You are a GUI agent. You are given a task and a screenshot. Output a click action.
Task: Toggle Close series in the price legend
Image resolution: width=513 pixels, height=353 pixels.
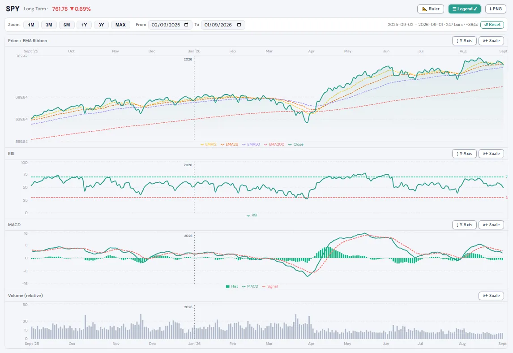pyautogui.click(x=296, y=144)
